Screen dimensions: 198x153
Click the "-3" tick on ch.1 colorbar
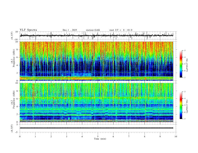(184, 50)
